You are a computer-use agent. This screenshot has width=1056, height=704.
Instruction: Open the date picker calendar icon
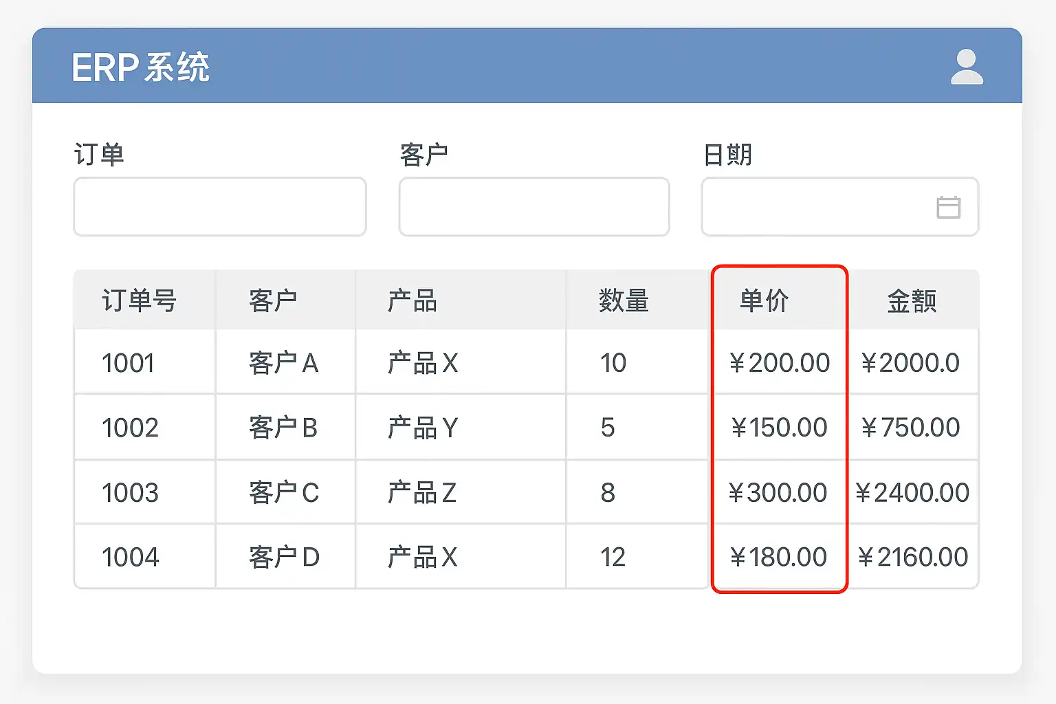(x=948, y=207)
